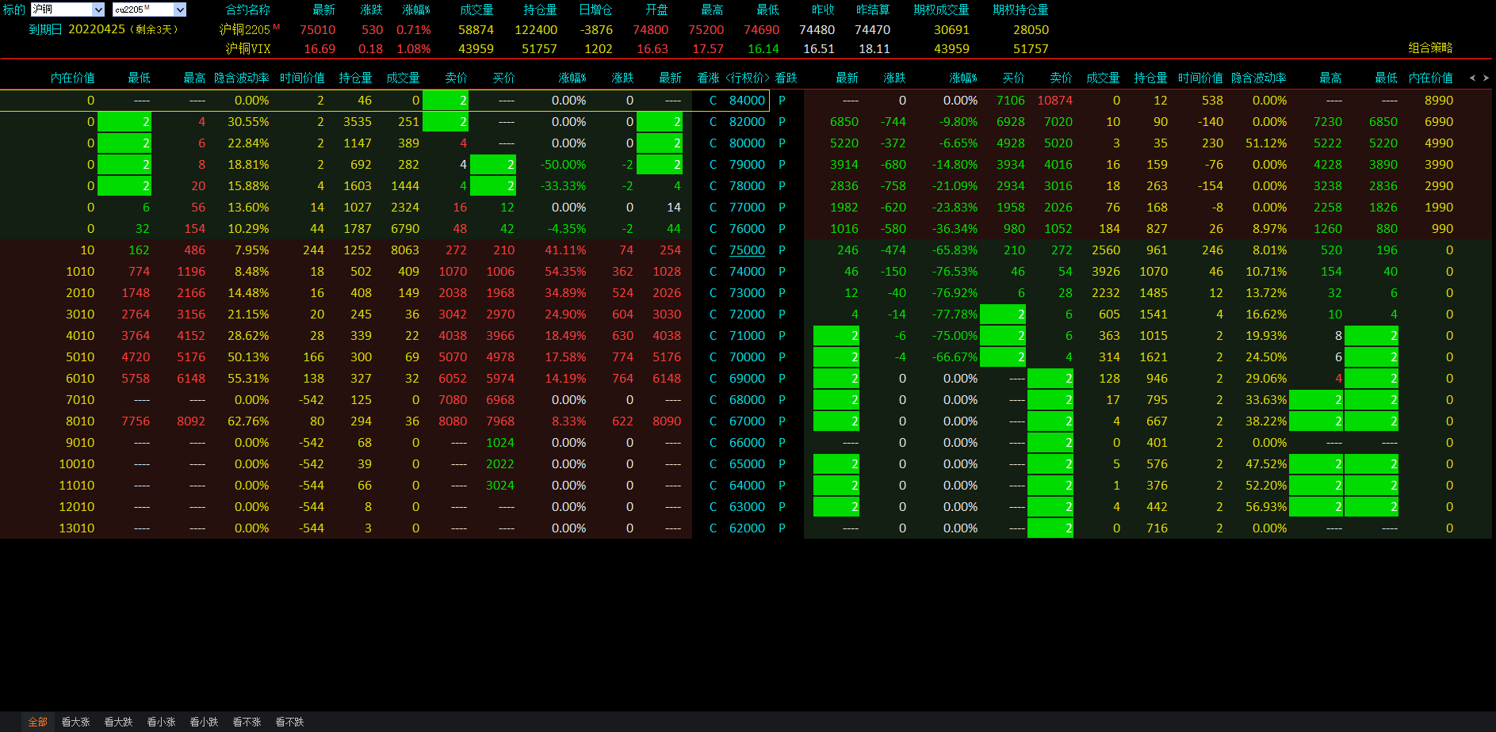Click the latest price 75010 value

click(317, 29)
